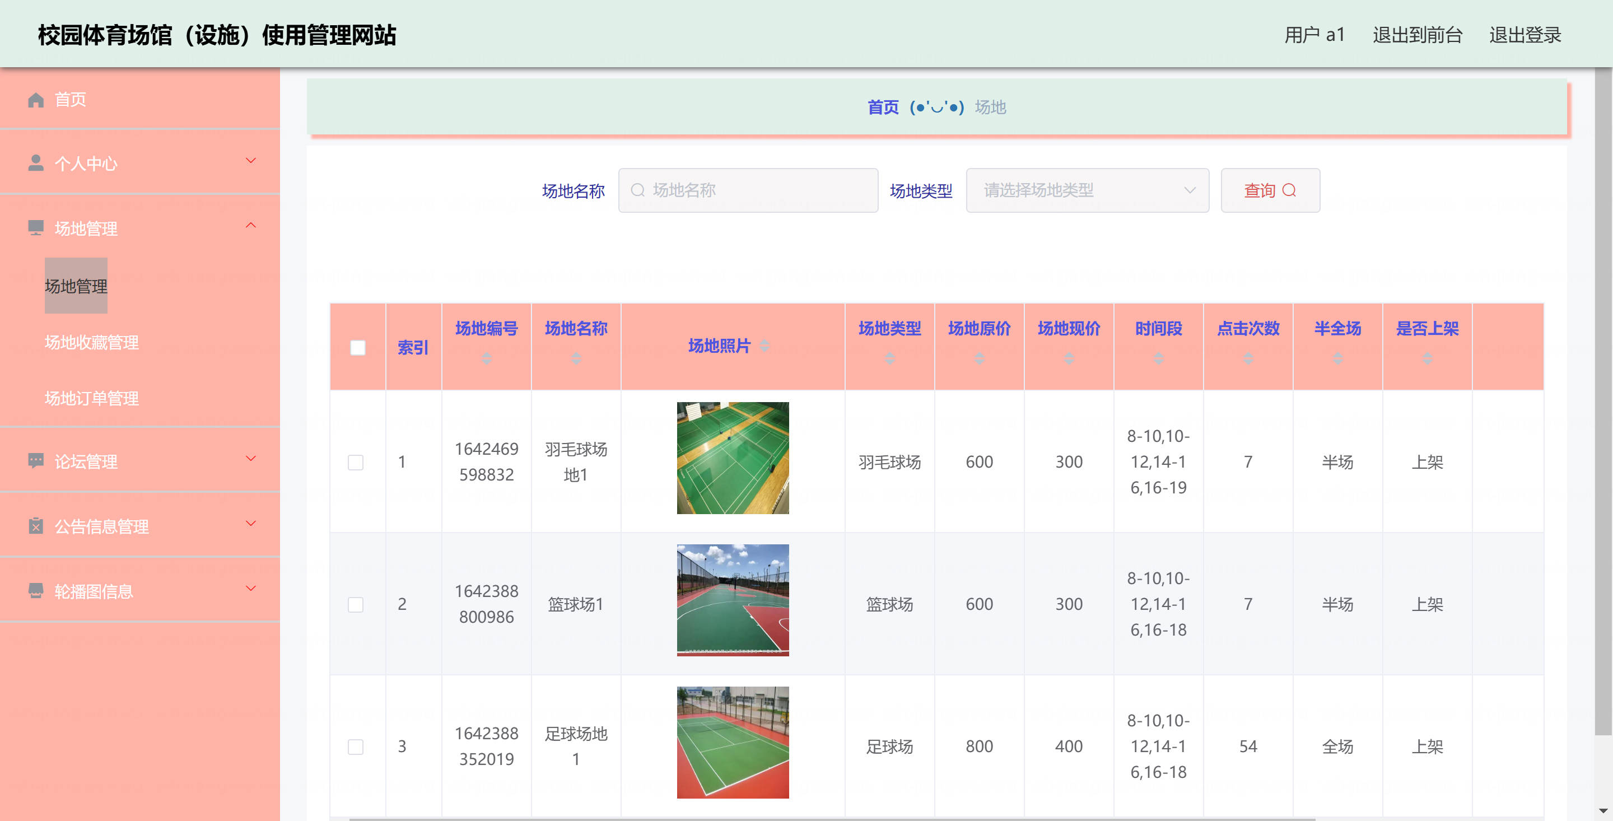Click the 场地 breadcrumb item
The image size is (1613, 821).
tap(990, 107)
